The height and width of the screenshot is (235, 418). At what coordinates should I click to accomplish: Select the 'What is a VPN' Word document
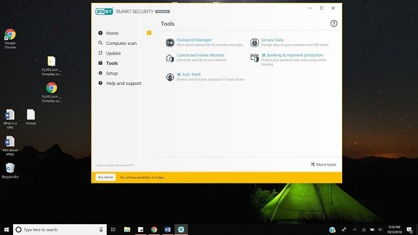[x=10, y=119]
